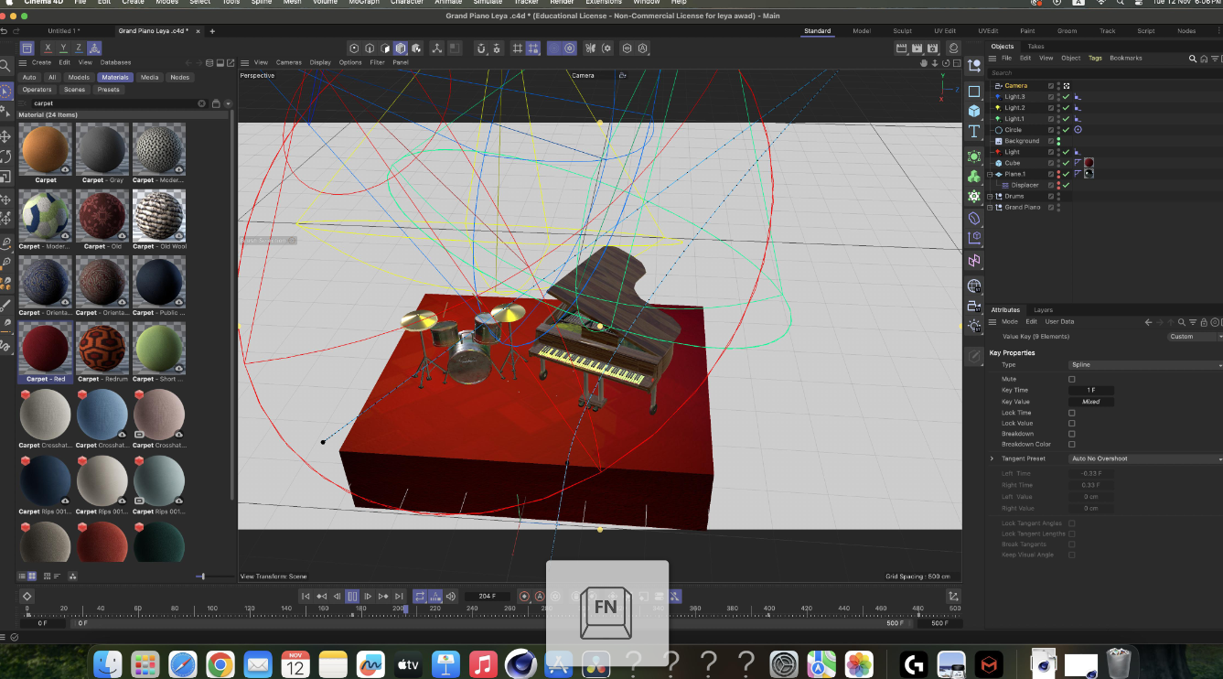1223x679 pixels.
Task: Go to start of animation
Action: tap(306, 596)
